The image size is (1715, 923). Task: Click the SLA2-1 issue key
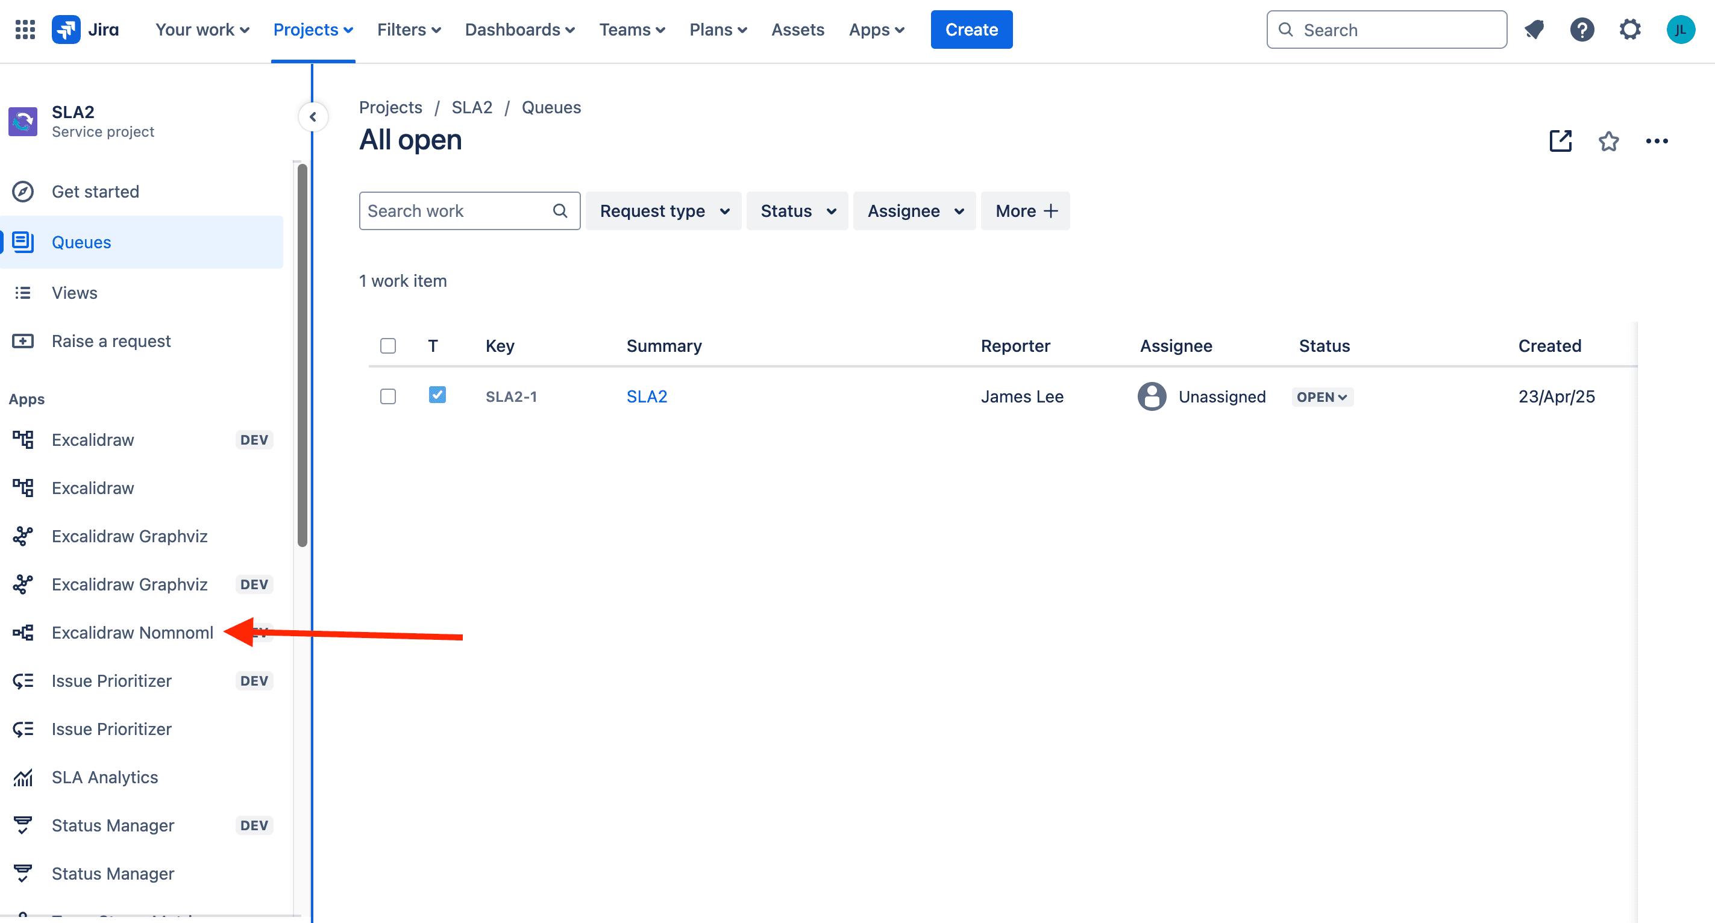510,396
